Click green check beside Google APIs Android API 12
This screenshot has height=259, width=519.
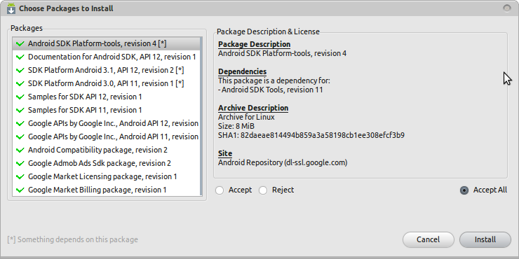click(20, 123)
